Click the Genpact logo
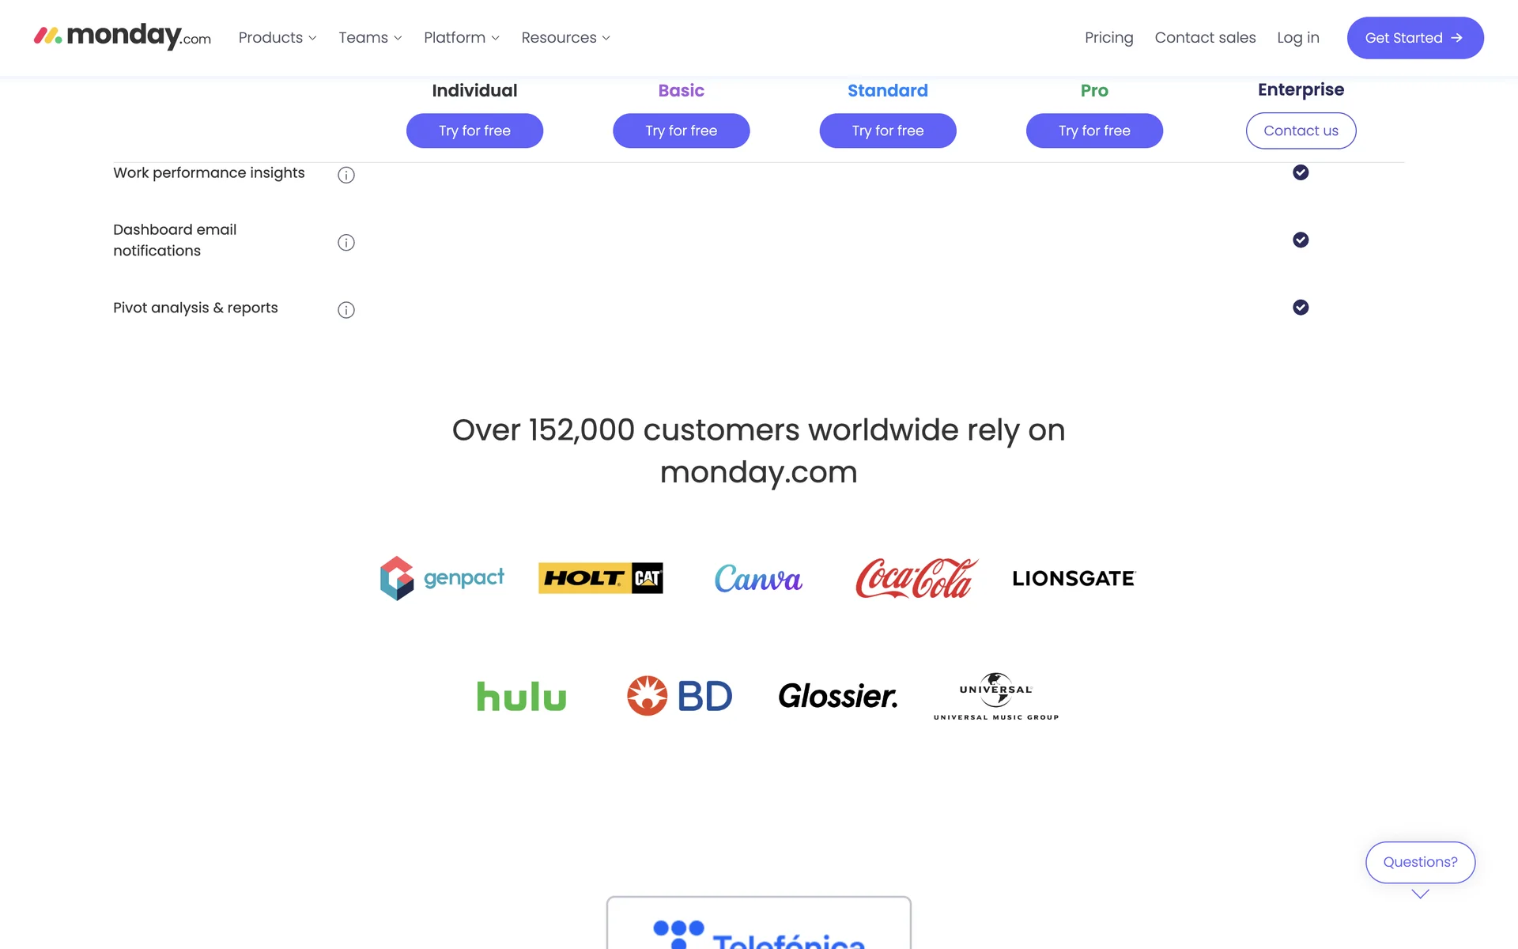This screenshot has width=1518, height=949. click(442, 578)
